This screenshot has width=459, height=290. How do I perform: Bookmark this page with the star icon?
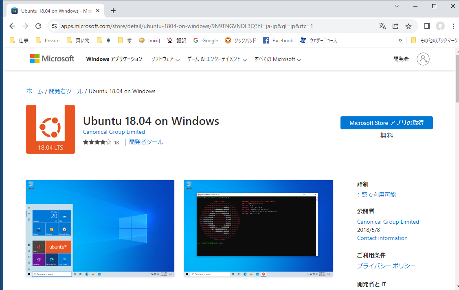[408, 26]
